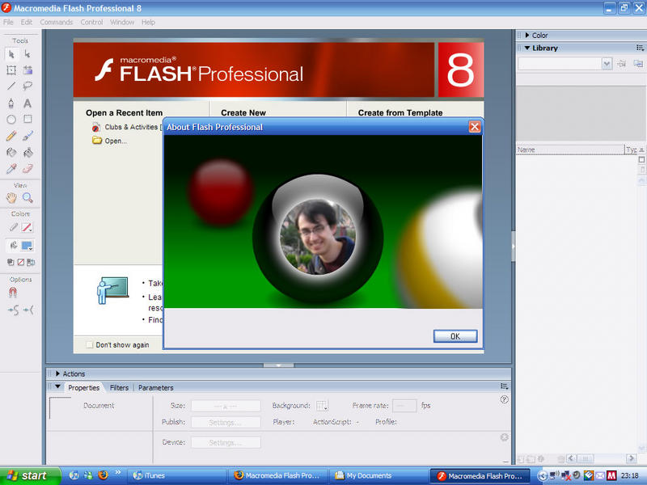Click the Smooth option icon

pos(13,310)
